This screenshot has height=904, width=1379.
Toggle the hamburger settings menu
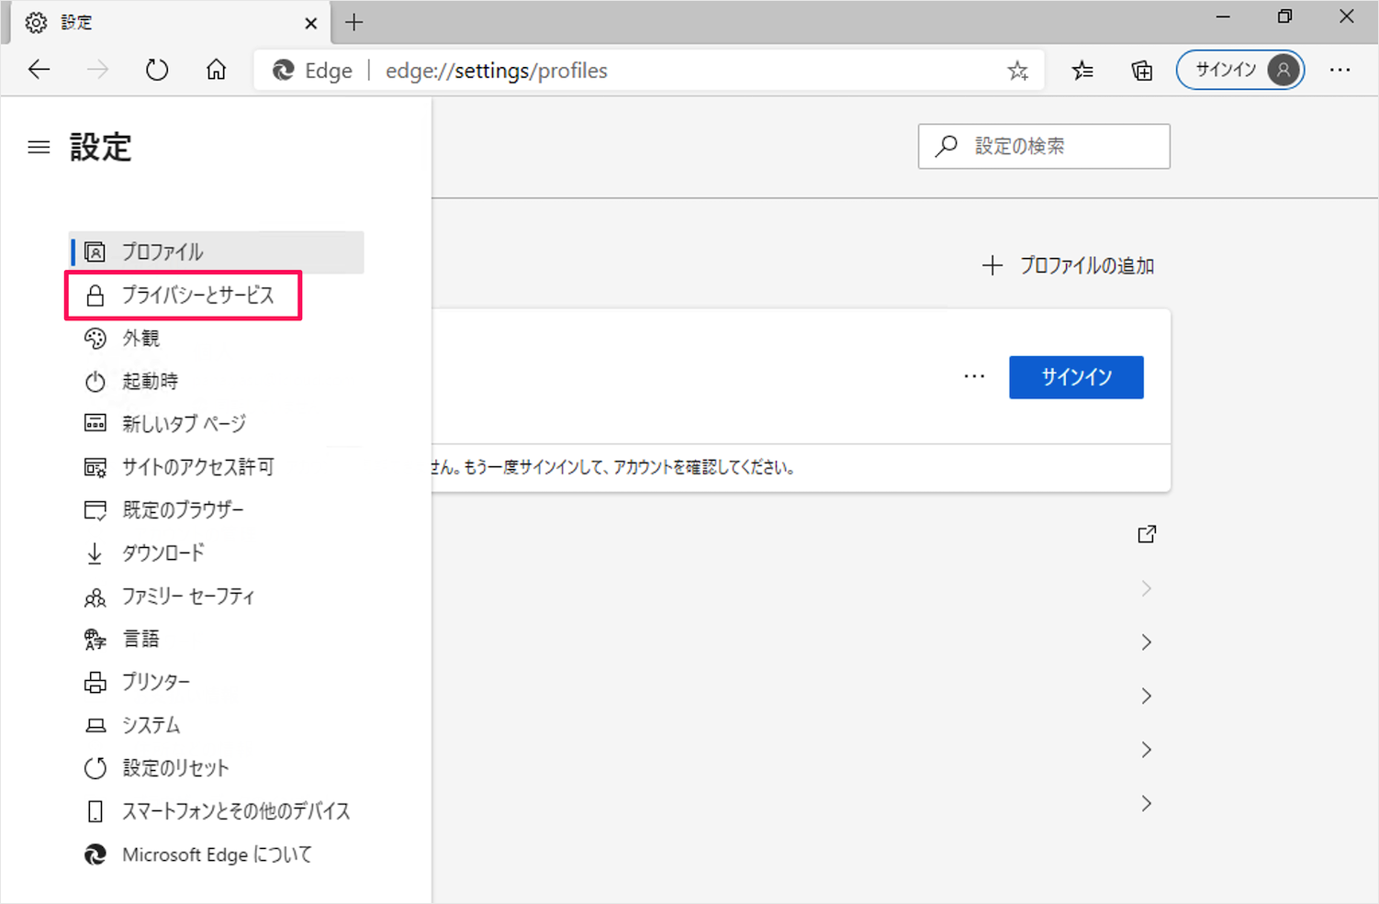tap(39, 147)
